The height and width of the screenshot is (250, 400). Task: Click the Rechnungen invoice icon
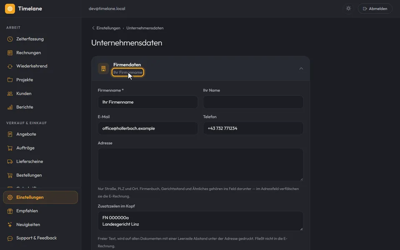click(x=10, y=53)
